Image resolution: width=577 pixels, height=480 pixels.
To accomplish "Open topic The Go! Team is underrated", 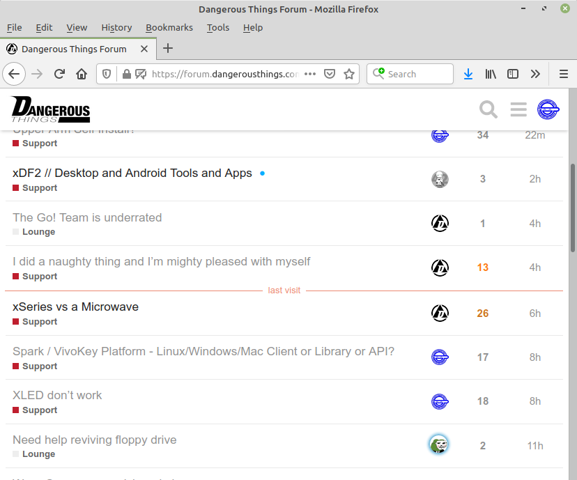I will 87,217.
